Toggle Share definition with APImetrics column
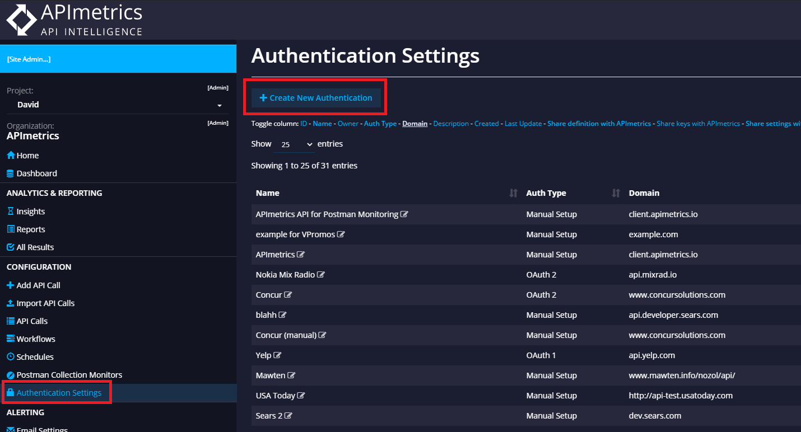This screenshot has height=432, width=801. pos(599,124)
